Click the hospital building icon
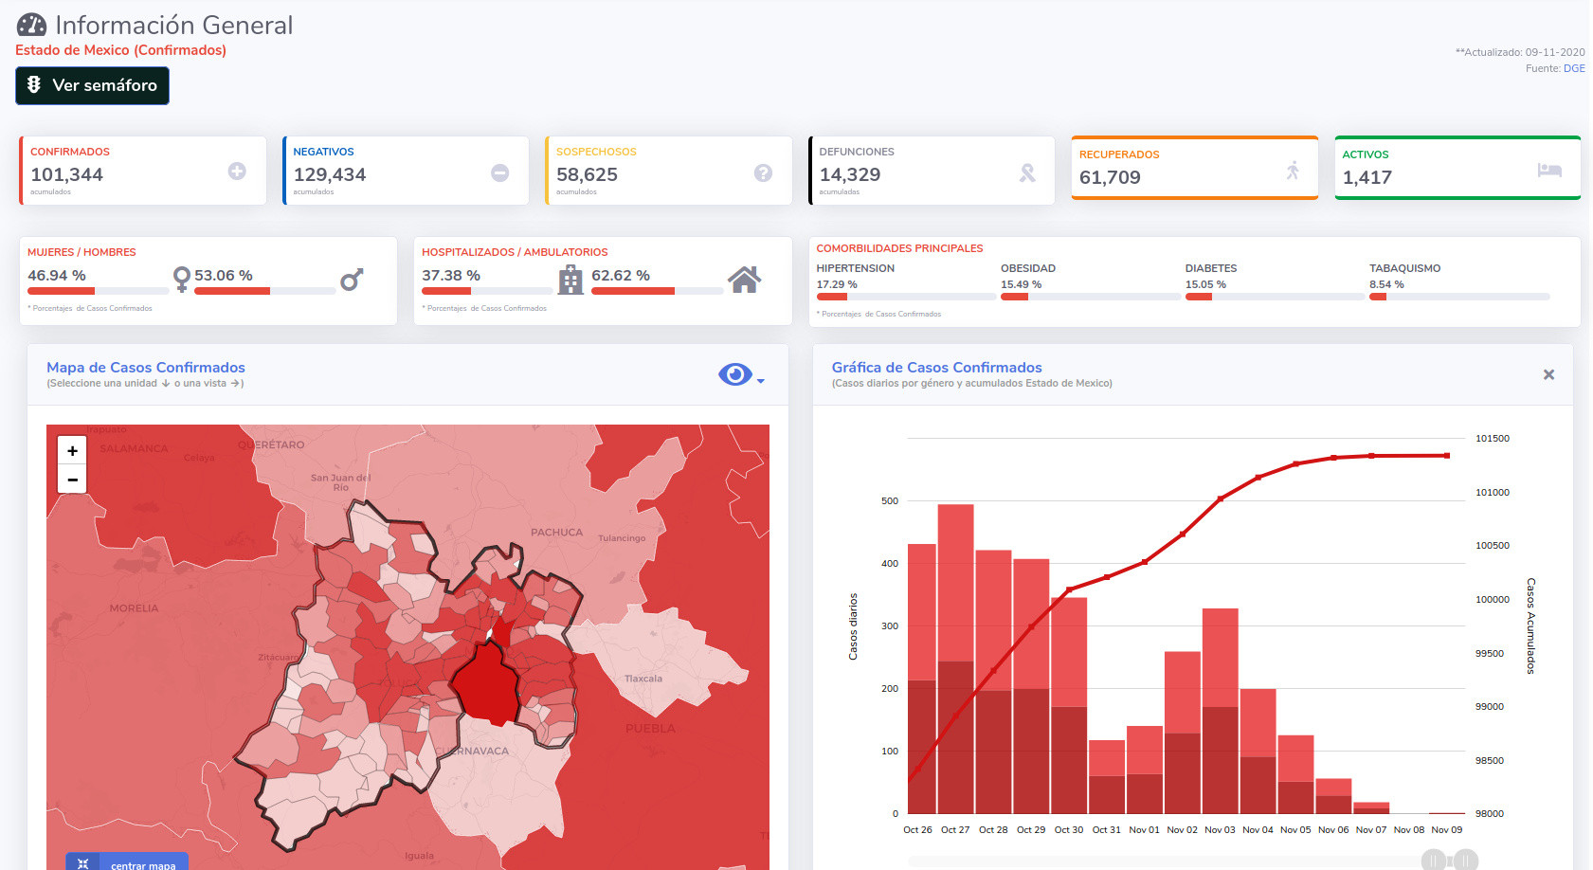This screenshot has width=1593, height=870. [x=570, y=280]
